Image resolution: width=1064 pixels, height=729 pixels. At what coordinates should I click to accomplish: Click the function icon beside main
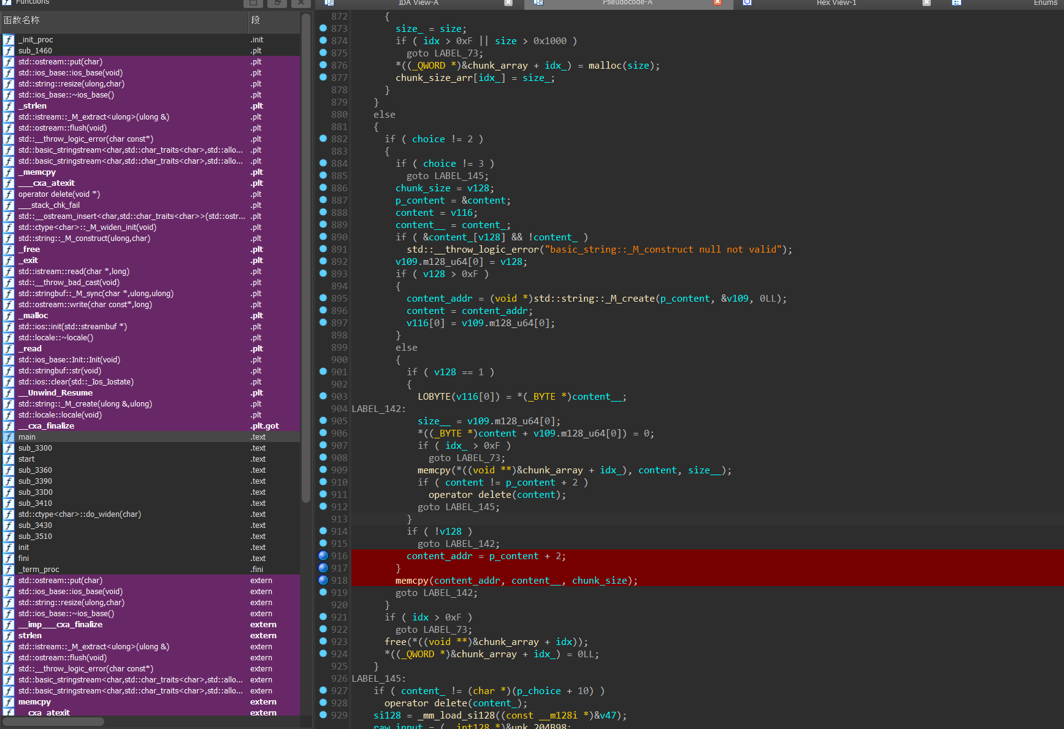9,437
